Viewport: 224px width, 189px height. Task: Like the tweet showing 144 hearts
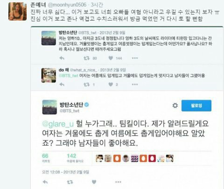111,58
